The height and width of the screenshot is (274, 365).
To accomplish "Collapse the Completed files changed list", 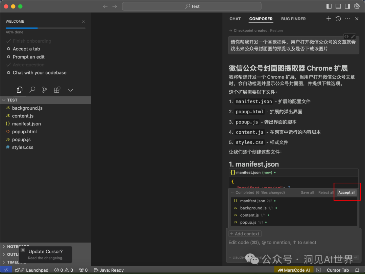I will pos(232,192).
